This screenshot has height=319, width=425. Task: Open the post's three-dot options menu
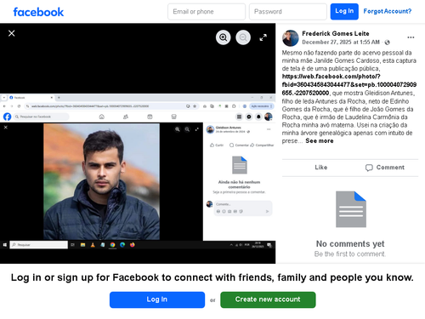(411, 37)
